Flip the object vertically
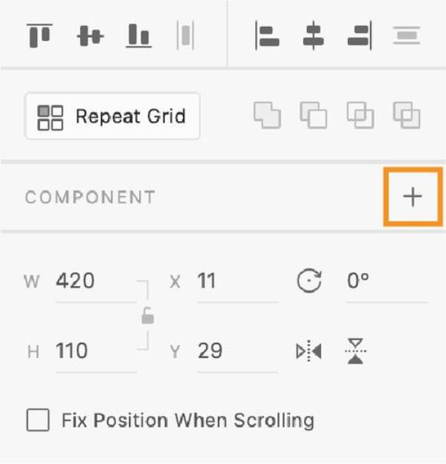The width and height of the screenshot is (446, 464). [355, 351]
